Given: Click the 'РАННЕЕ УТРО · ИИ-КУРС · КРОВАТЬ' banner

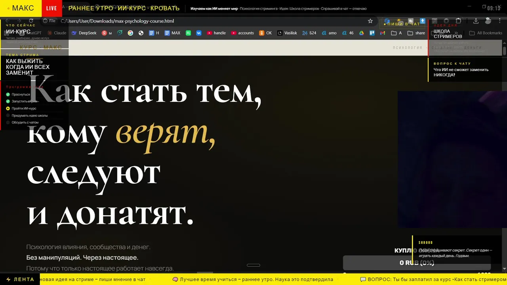Looking at the screenshot, I should [x=124, y=8].
